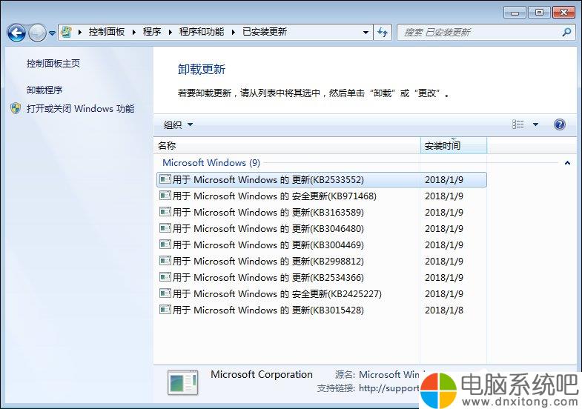Viewport: 582px width, 409px height.
Task: Open the recent pages dropdown arrow
Action: [x=52, y=33]
